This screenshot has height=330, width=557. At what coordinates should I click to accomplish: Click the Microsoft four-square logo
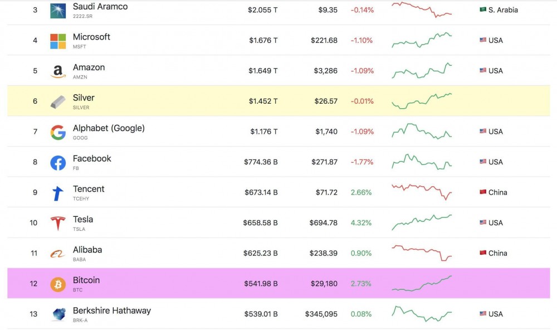tap(58, 41)
